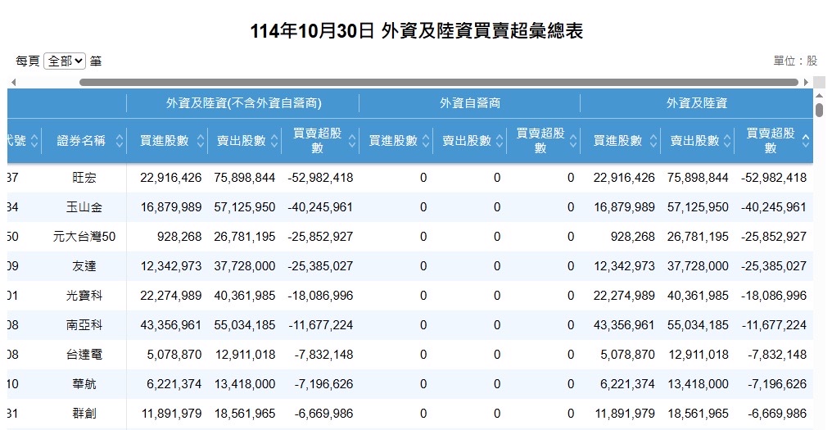Click the 元大台灣50 row name
Image resolution: width=832 pixels, height=430 pixels.
[x=84, y=237]
